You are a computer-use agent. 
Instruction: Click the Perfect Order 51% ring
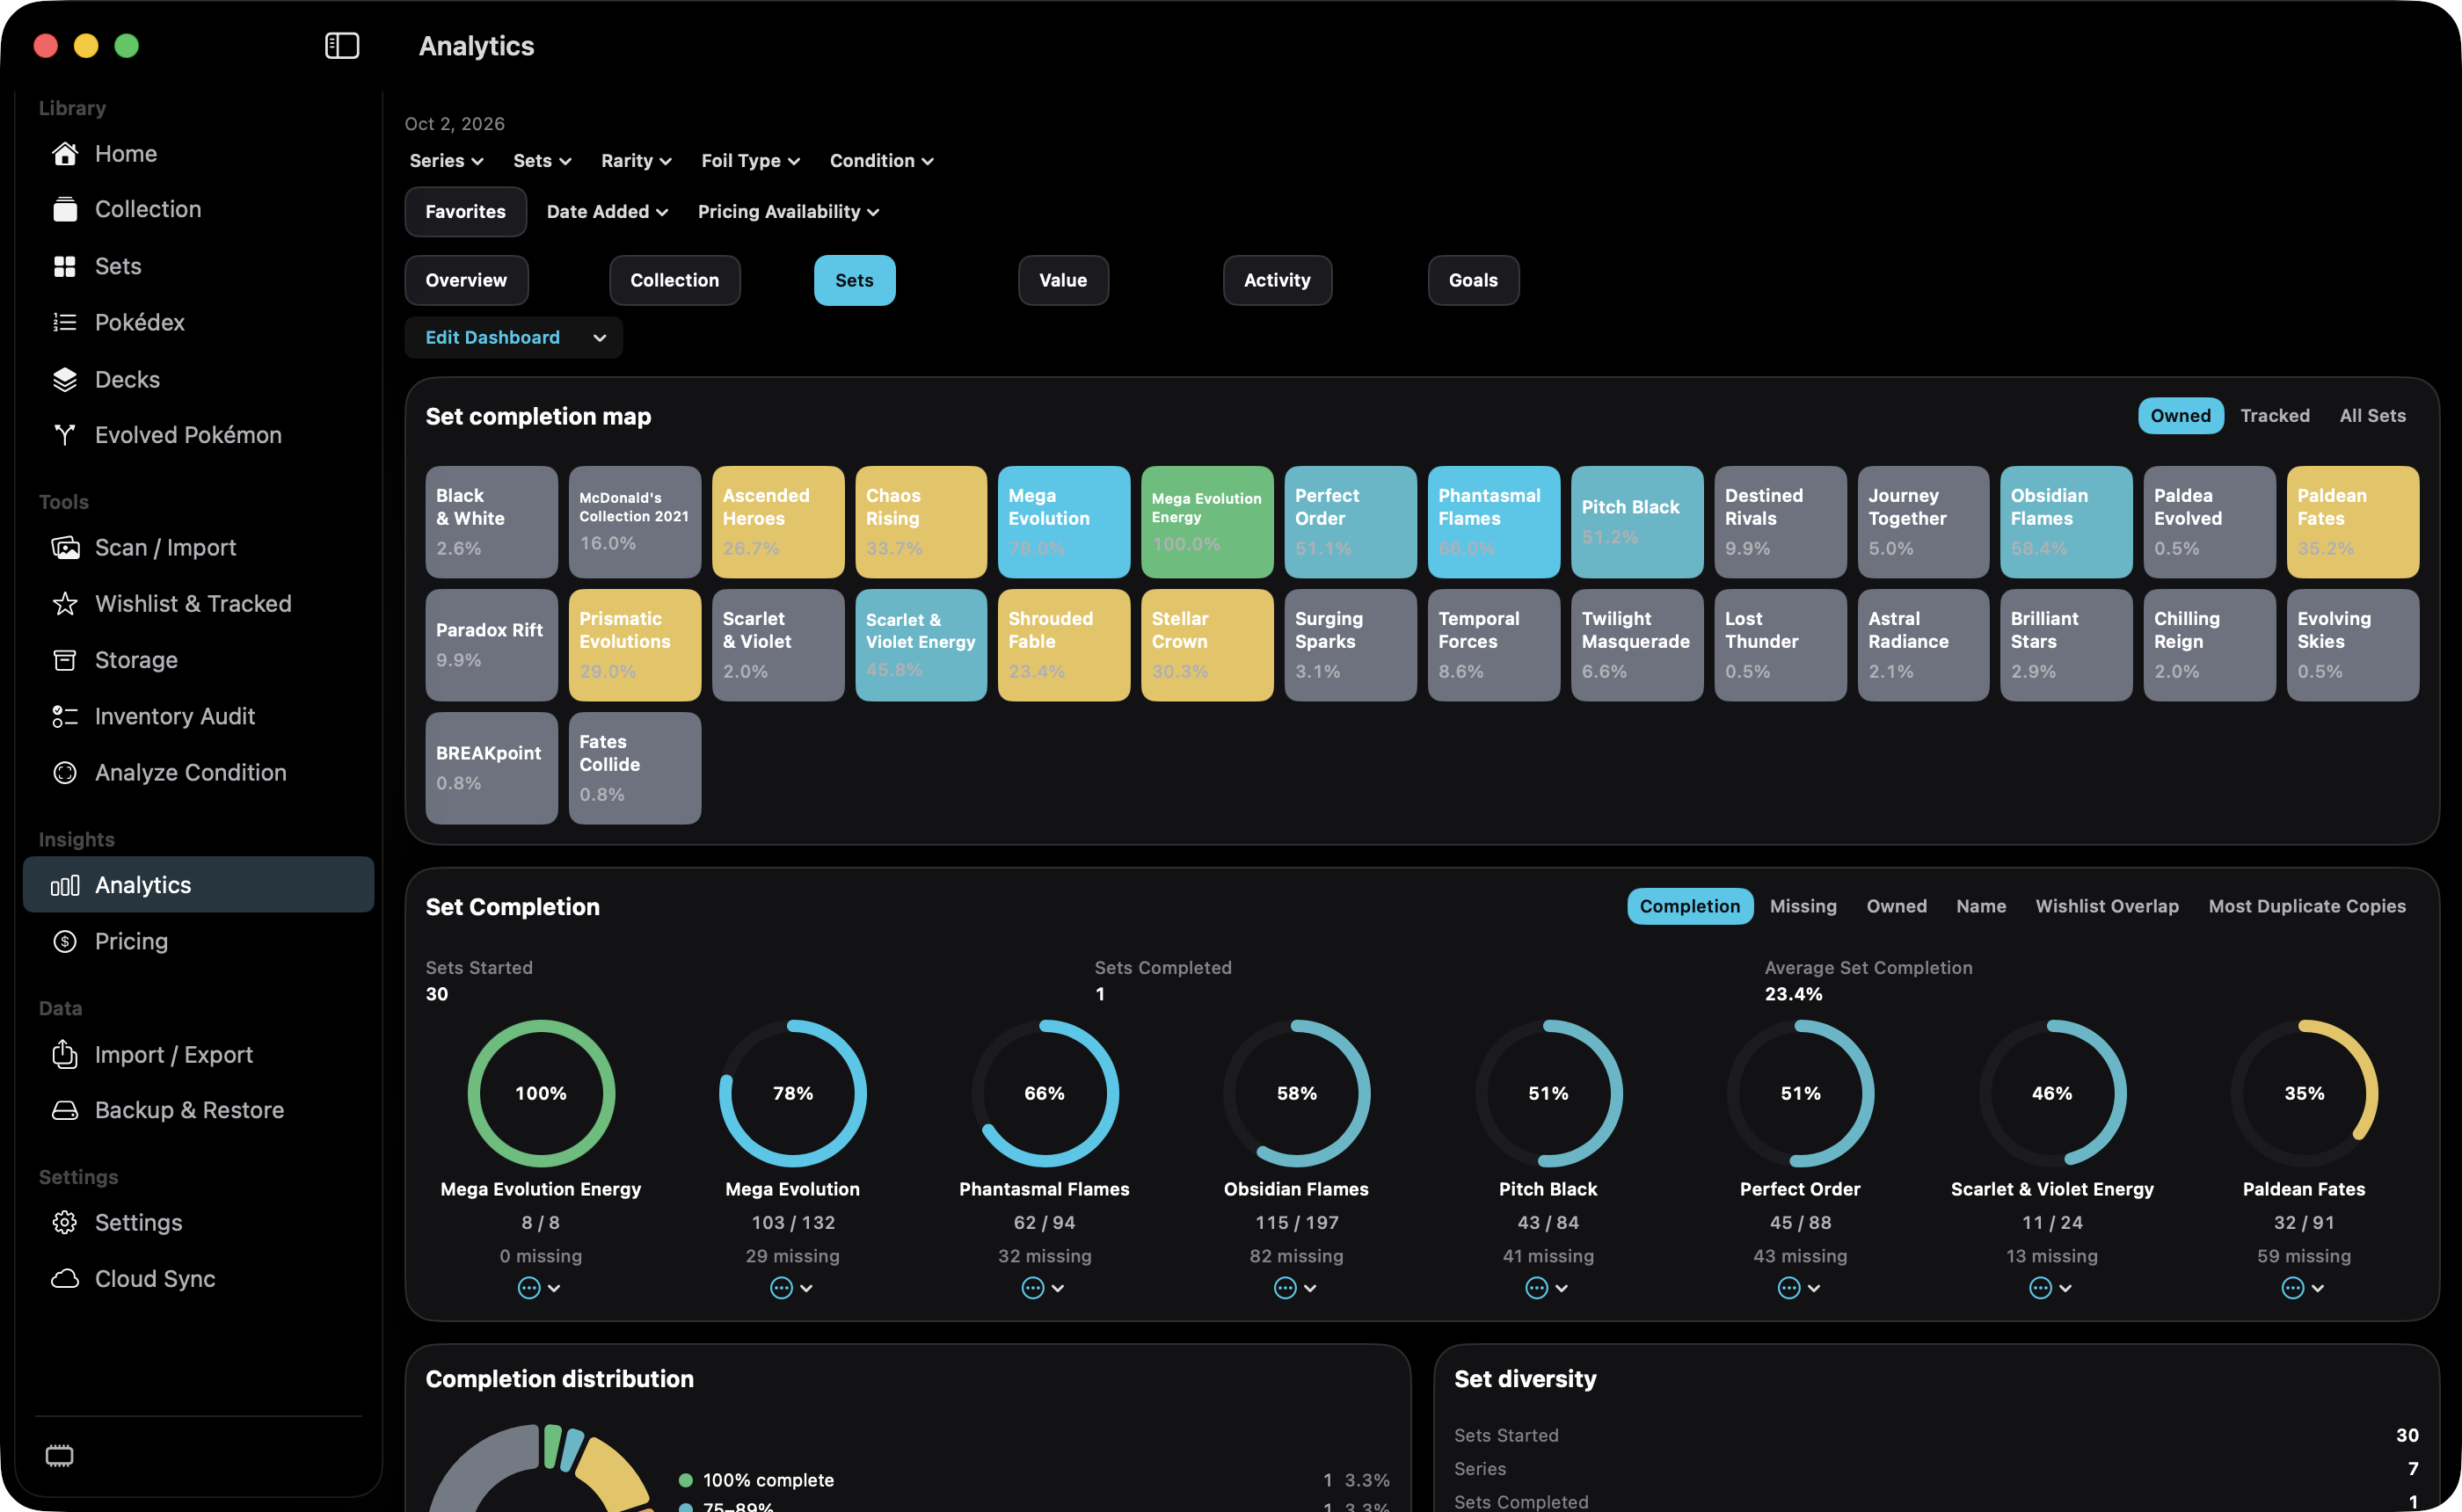[1800, 1093]
